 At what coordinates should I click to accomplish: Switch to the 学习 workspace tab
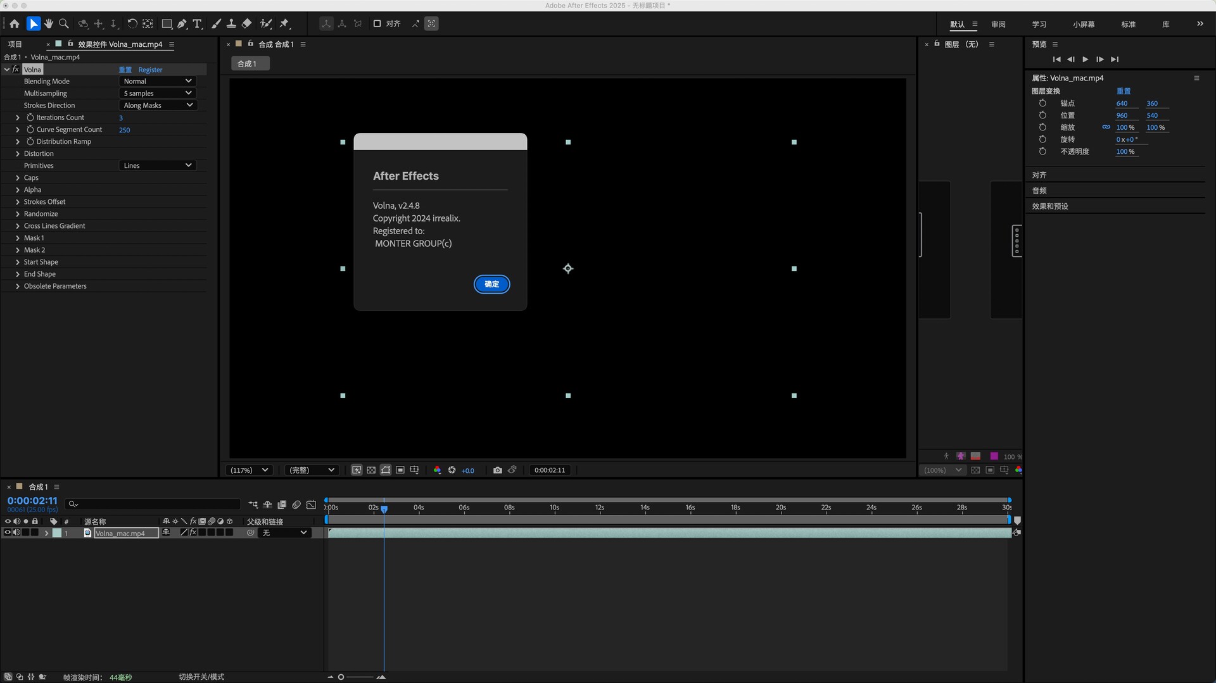coord(1039,24)
